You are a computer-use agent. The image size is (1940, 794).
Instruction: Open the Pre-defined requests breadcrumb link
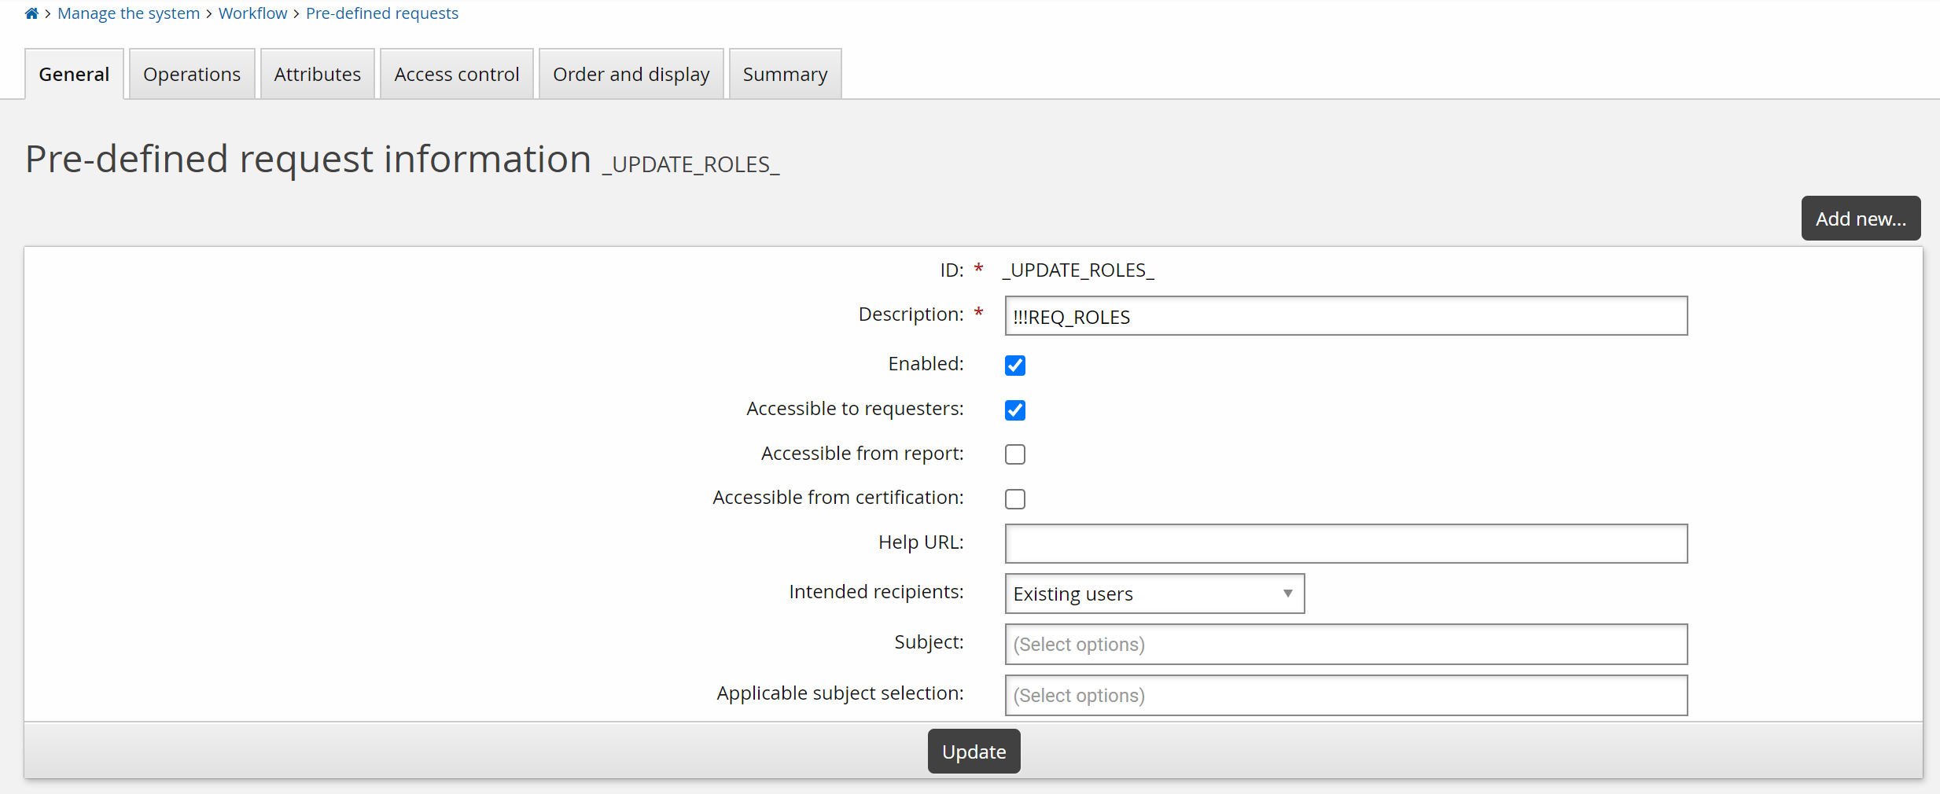[382, 13]
